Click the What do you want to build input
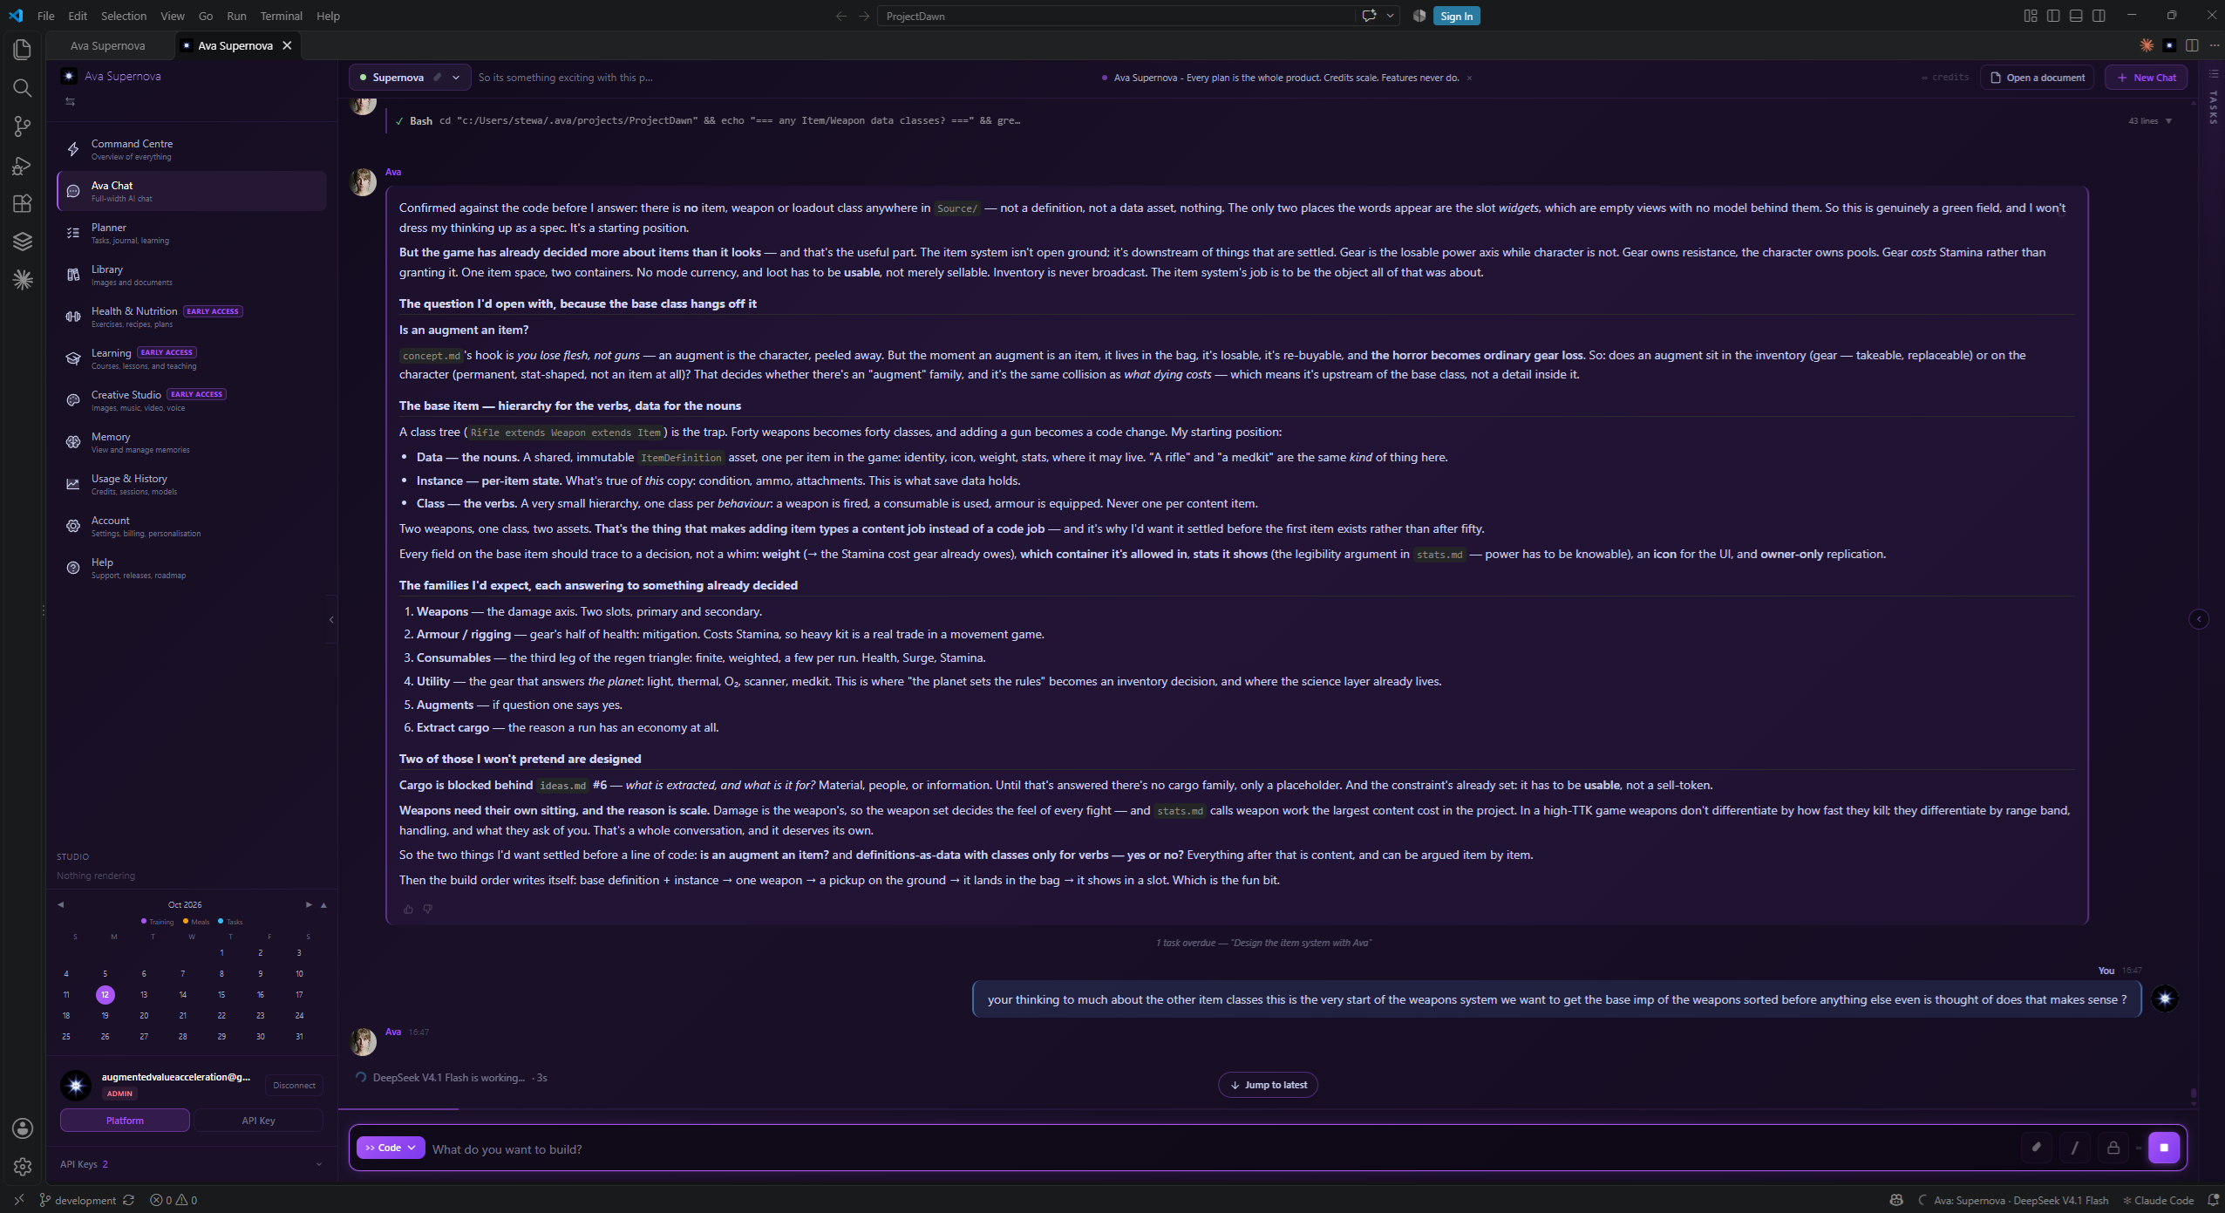The width and height of the screenshot is (2225, 1213). tap(1221, 1148)
